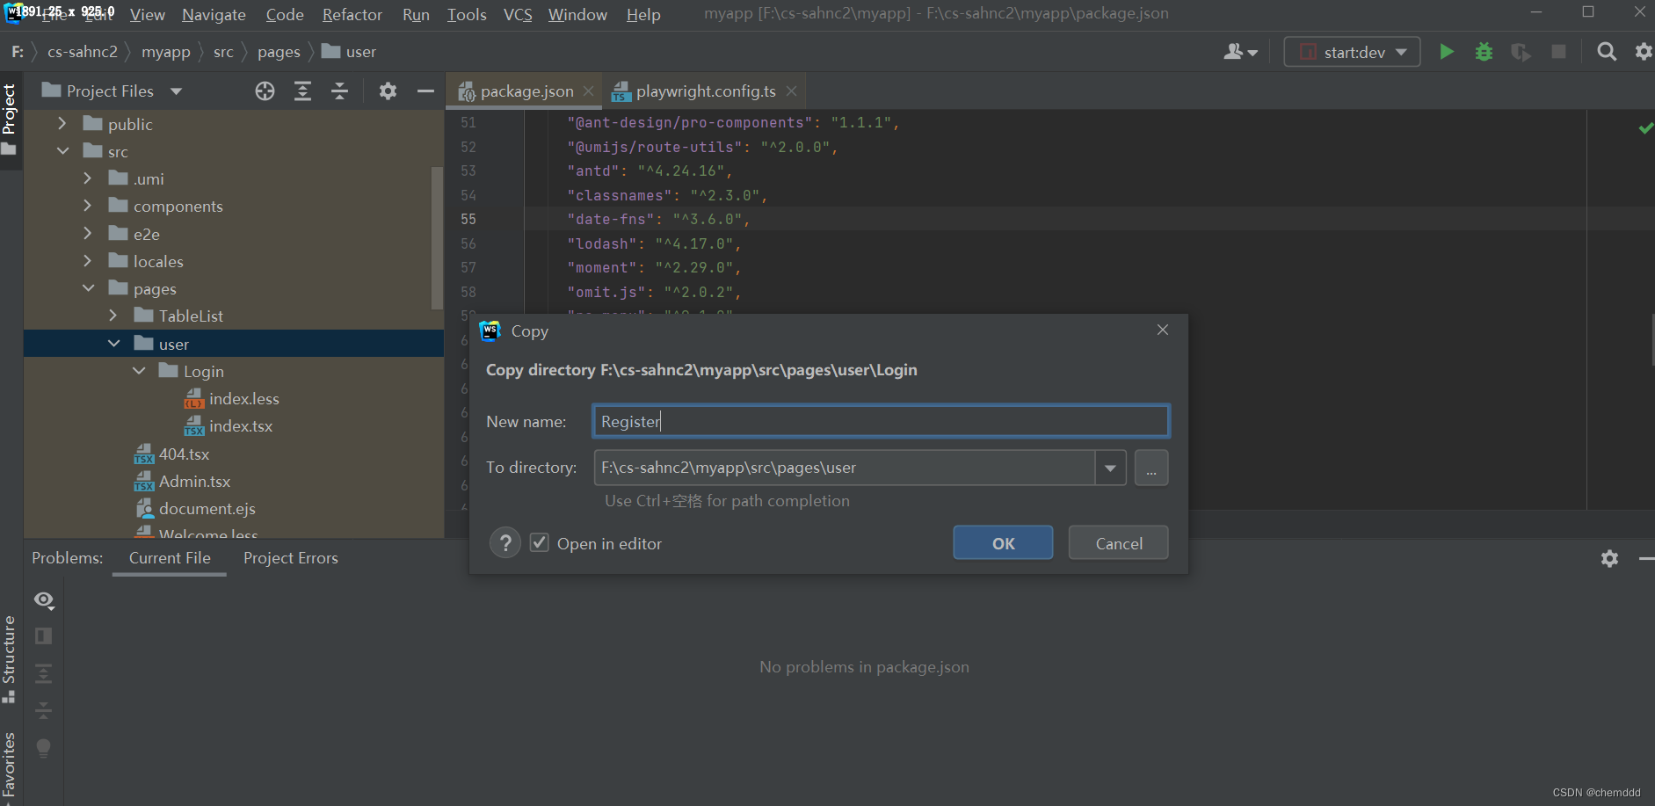The image size is (1655, 806).
Task: Select the user folder row in tree
Action: [x=234, y=344]
